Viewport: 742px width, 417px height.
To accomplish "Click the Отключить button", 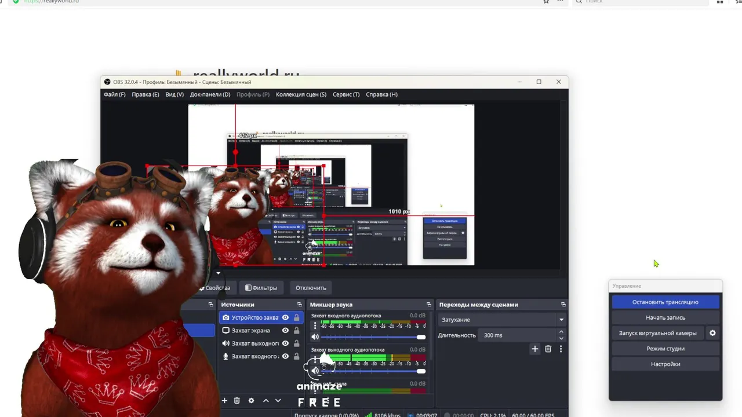I will (311, 288).
